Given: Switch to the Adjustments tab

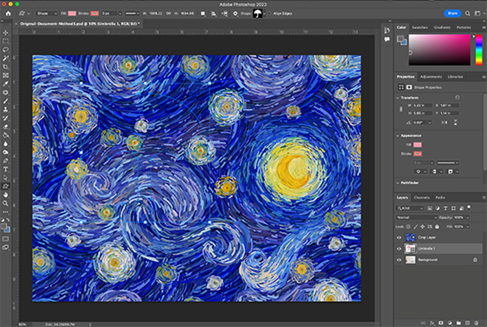Looking at the screenshot, I should click(x=431, y=77).
